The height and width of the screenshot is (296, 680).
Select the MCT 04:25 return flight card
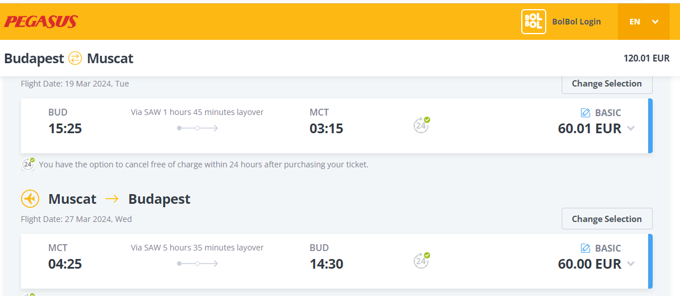pos(336,261)
